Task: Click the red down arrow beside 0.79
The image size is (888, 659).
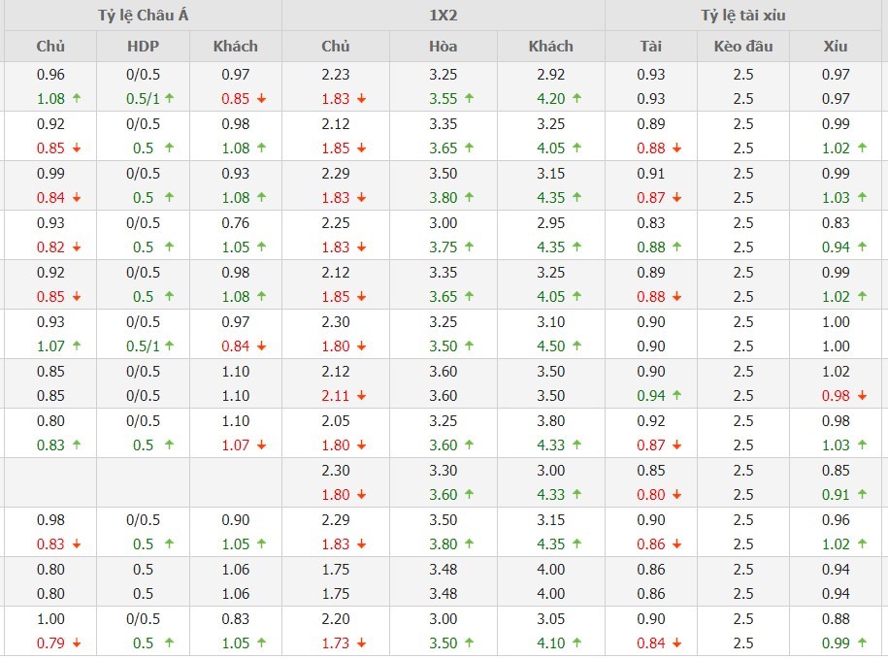Action: 76,643
